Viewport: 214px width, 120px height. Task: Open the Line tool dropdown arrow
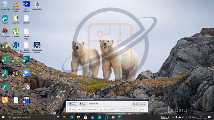[x=86, y=110]
